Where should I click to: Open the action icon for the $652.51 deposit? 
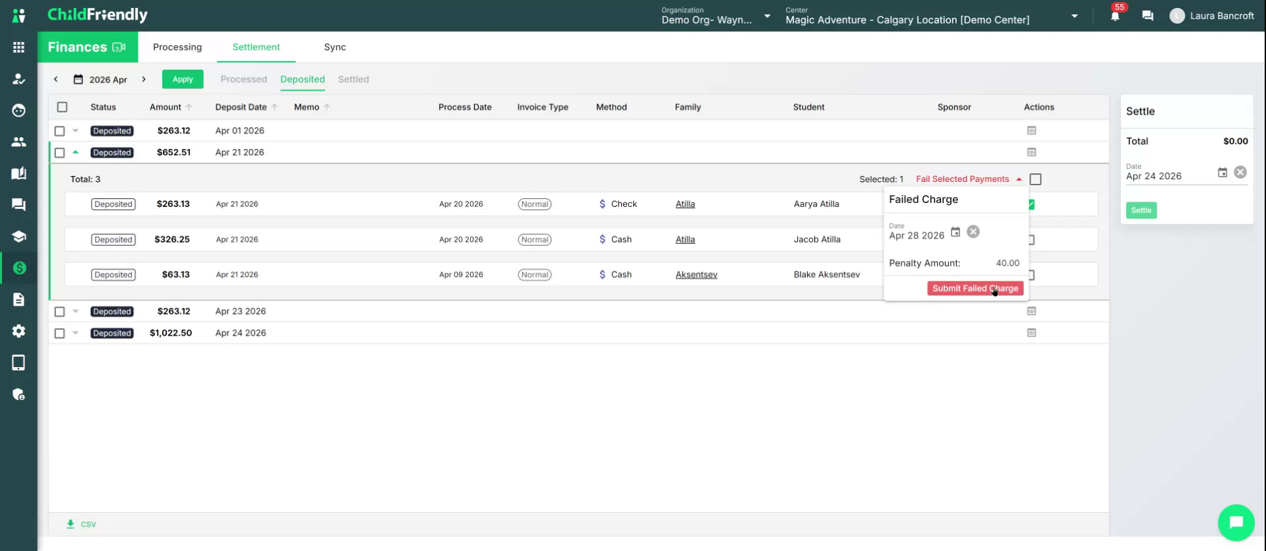click(1031, 152)
